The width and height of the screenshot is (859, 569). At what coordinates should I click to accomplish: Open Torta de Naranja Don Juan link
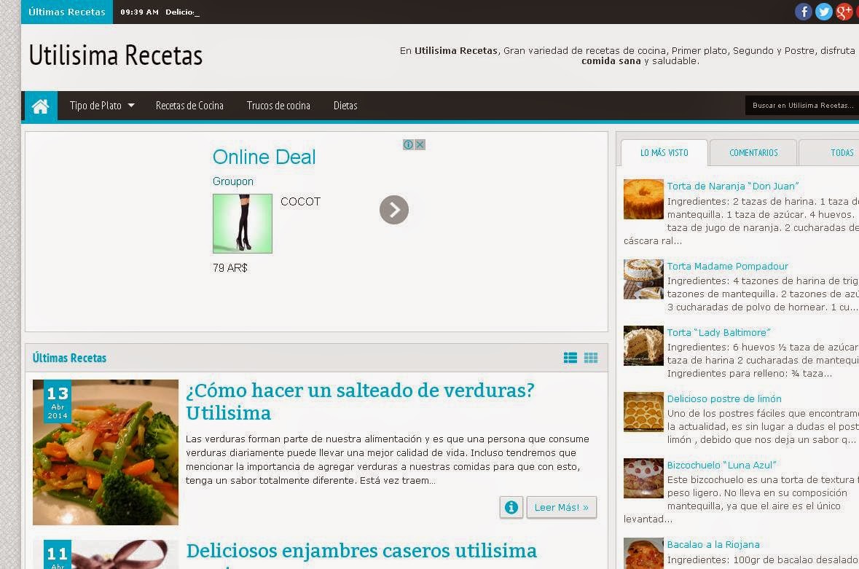point(732,187)
